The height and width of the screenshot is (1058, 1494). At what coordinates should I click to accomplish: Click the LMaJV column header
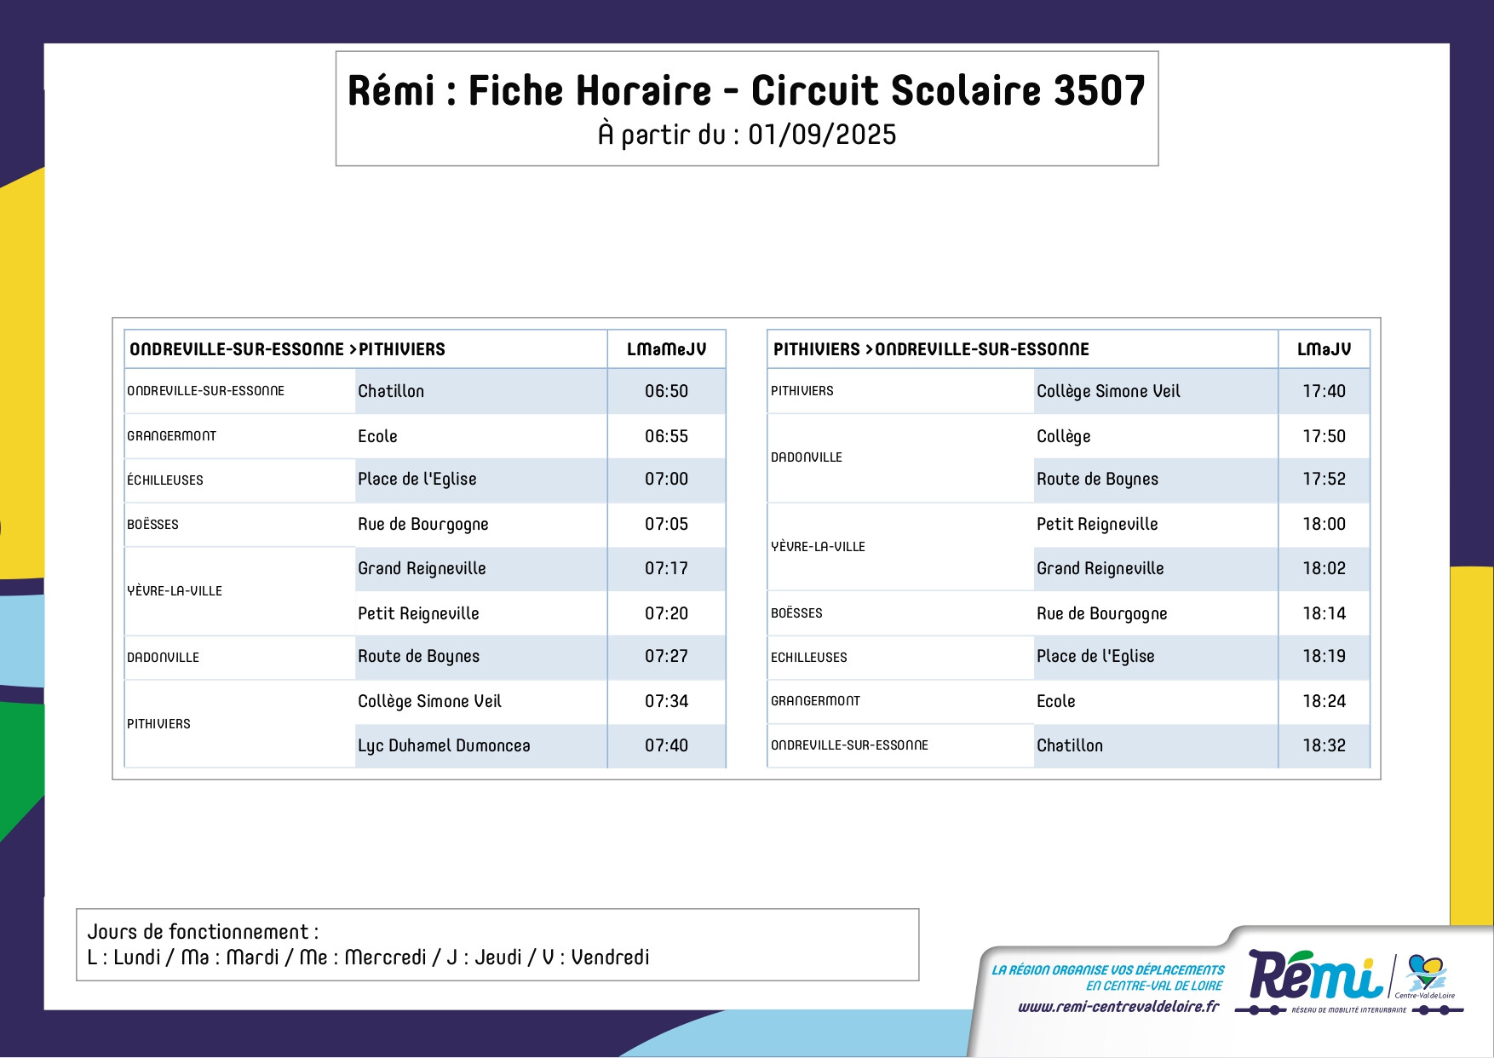(x=1324, y=349)
